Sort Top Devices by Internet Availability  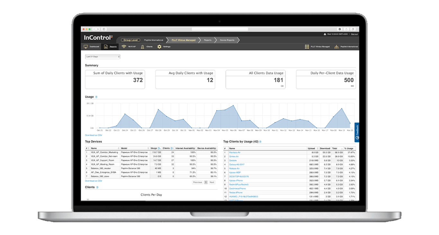[185, 148]
